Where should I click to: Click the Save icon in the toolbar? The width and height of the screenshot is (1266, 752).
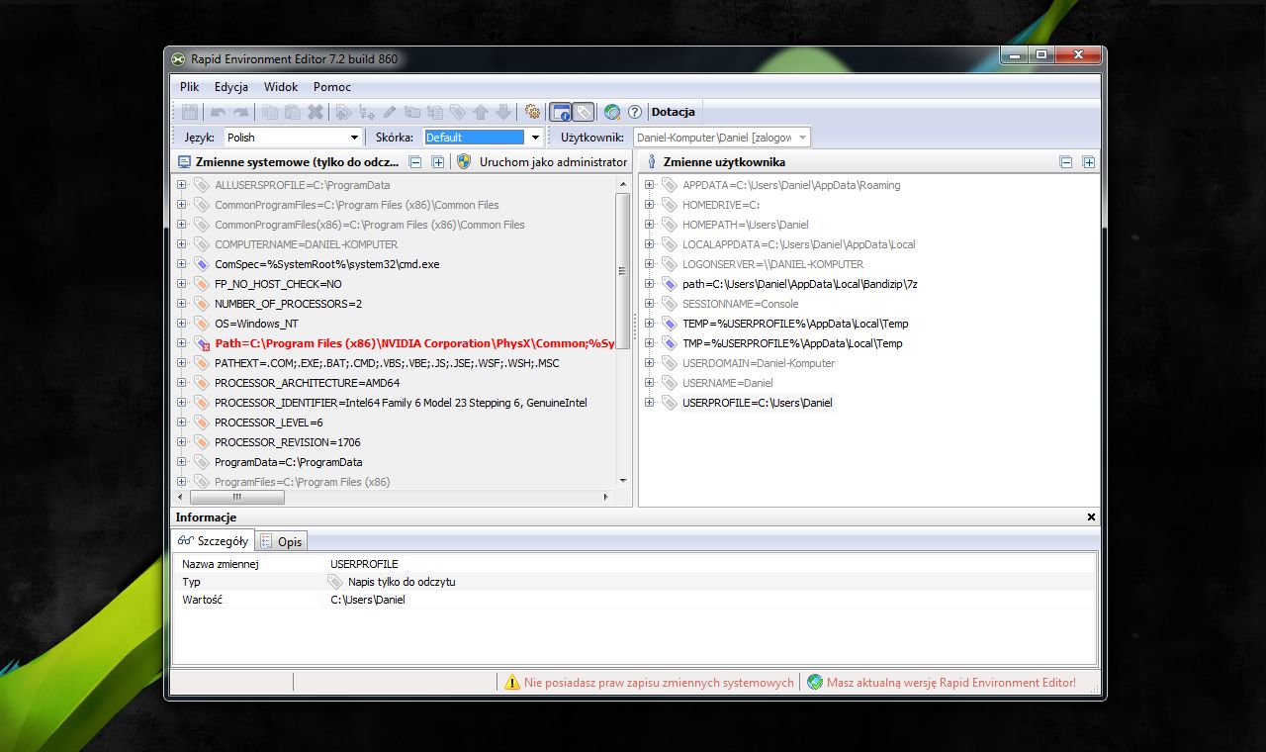coord(190,112)
